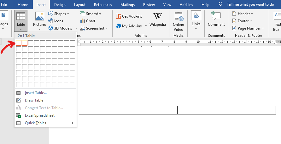The width and height of the screenshot is (281, 144).
Task: Open the Pictures insert option
Action: coord(40,20)
